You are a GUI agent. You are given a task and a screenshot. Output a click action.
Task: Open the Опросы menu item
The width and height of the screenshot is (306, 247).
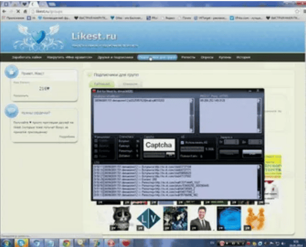207,57
